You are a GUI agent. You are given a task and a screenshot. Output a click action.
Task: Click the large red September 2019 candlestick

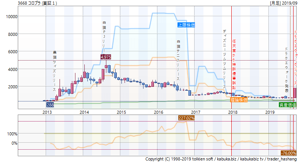[295, 93]
